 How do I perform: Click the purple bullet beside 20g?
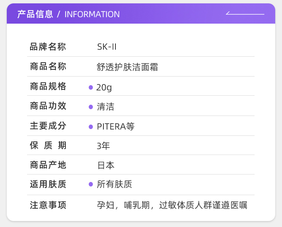point(91,87)
